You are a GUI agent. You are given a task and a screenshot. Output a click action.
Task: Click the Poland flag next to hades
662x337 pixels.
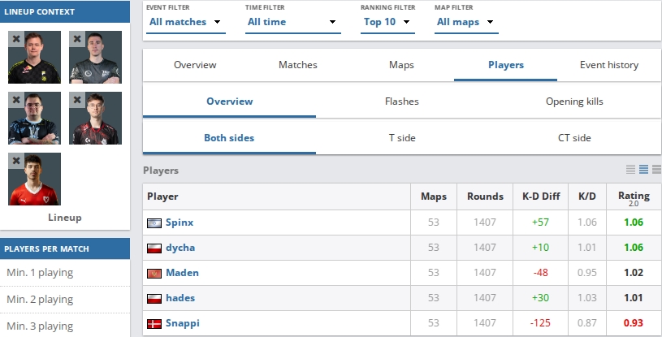point(154,299)
